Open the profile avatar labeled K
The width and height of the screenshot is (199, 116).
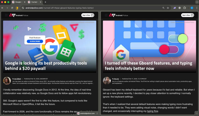(192, 8)
